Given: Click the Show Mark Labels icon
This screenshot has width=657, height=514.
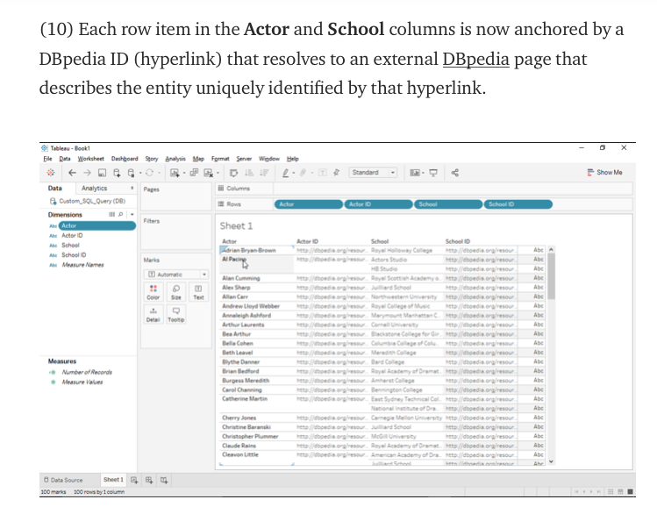Looking at the screenshot, I should [x=322, y=173].
